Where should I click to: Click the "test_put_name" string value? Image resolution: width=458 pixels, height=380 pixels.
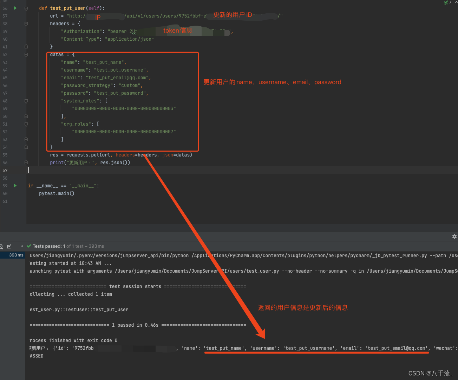tap(103, 62)
